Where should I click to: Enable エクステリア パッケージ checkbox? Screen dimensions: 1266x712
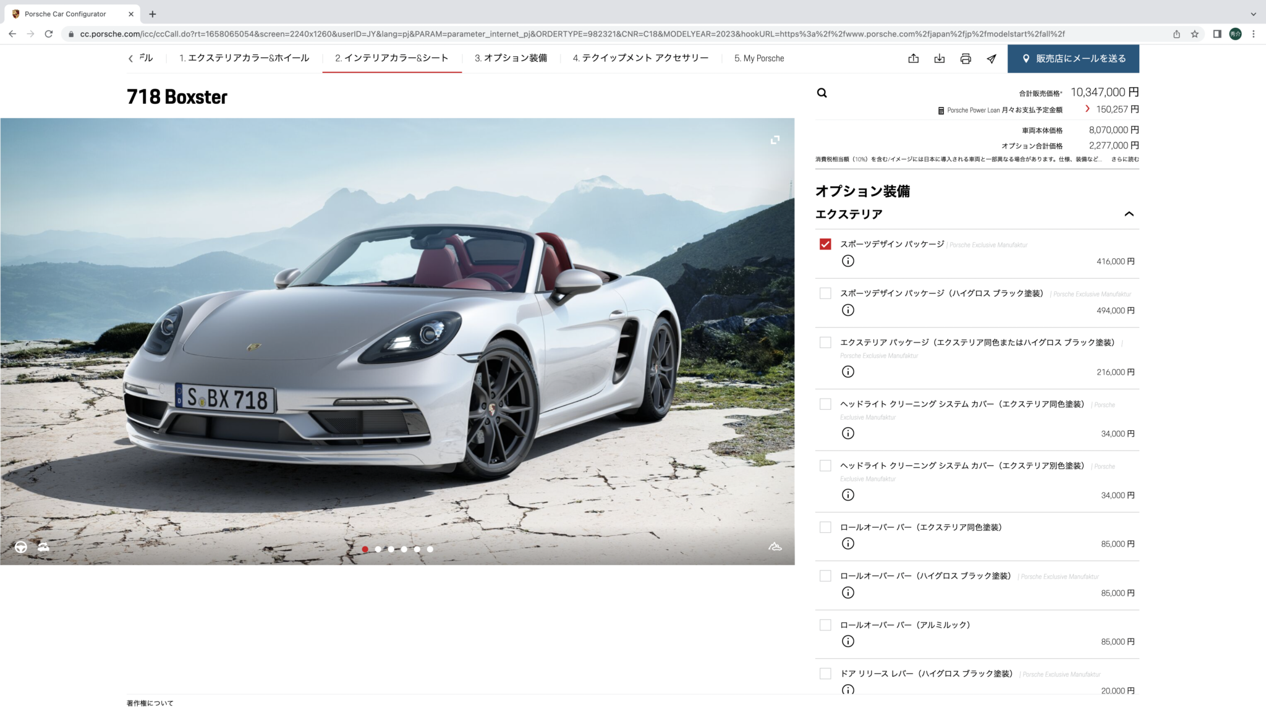(825, 342)
